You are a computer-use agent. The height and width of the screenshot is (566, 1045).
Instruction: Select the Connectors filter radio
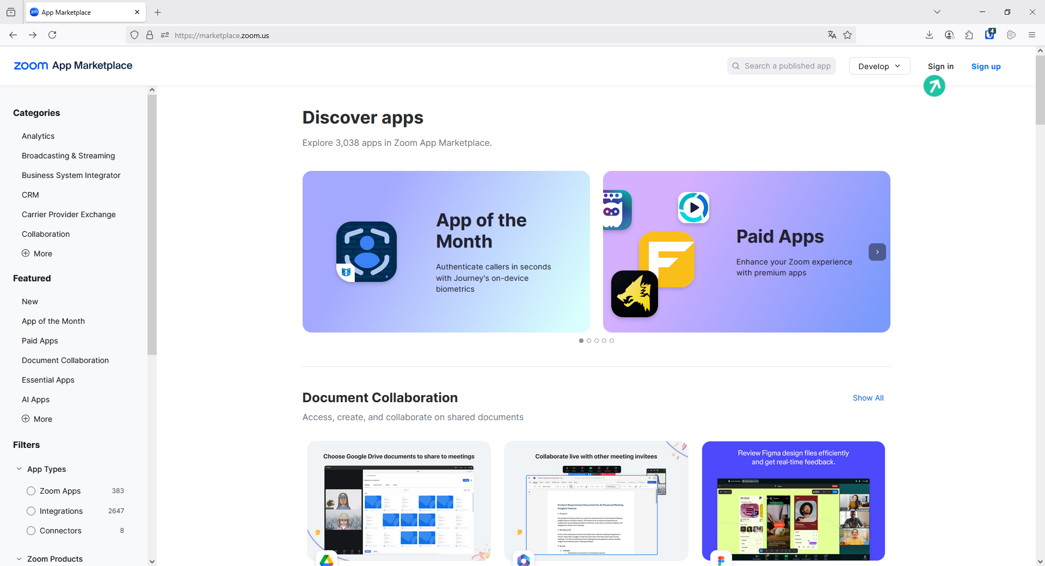[x=31, y=531]
